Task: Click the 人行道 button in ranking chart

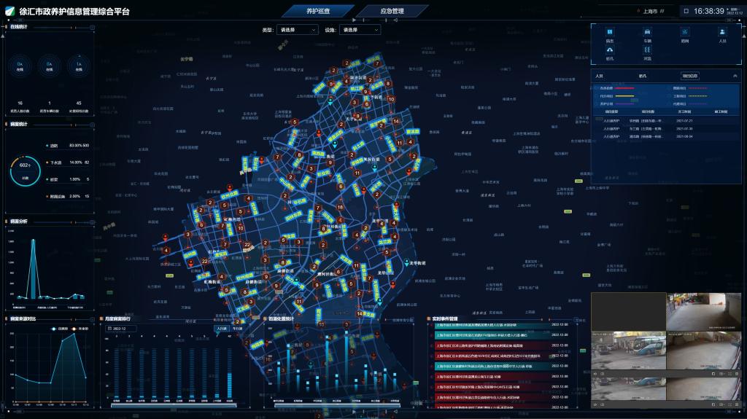Action: [222, 329]
